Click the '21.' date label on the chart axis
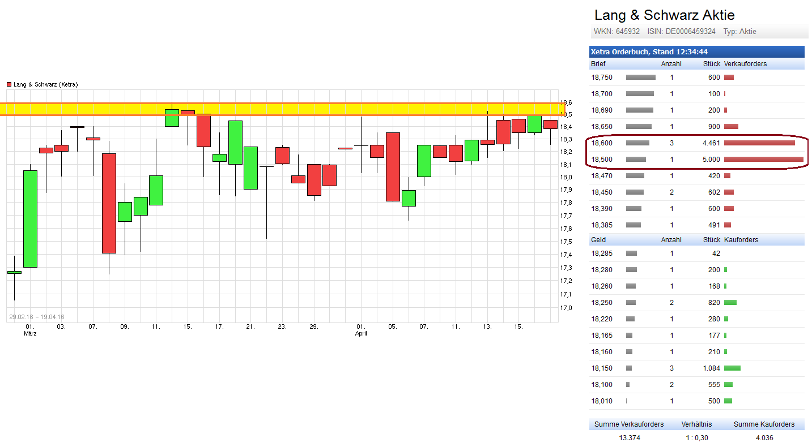This screenshot has height=447, width=812. (250, 326)
